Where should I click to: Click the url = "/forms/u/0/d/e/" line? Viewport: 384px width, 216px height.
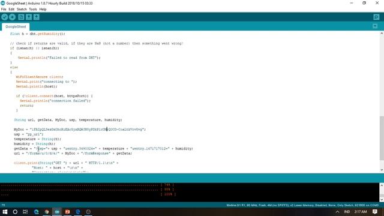[x=73, y=154]
